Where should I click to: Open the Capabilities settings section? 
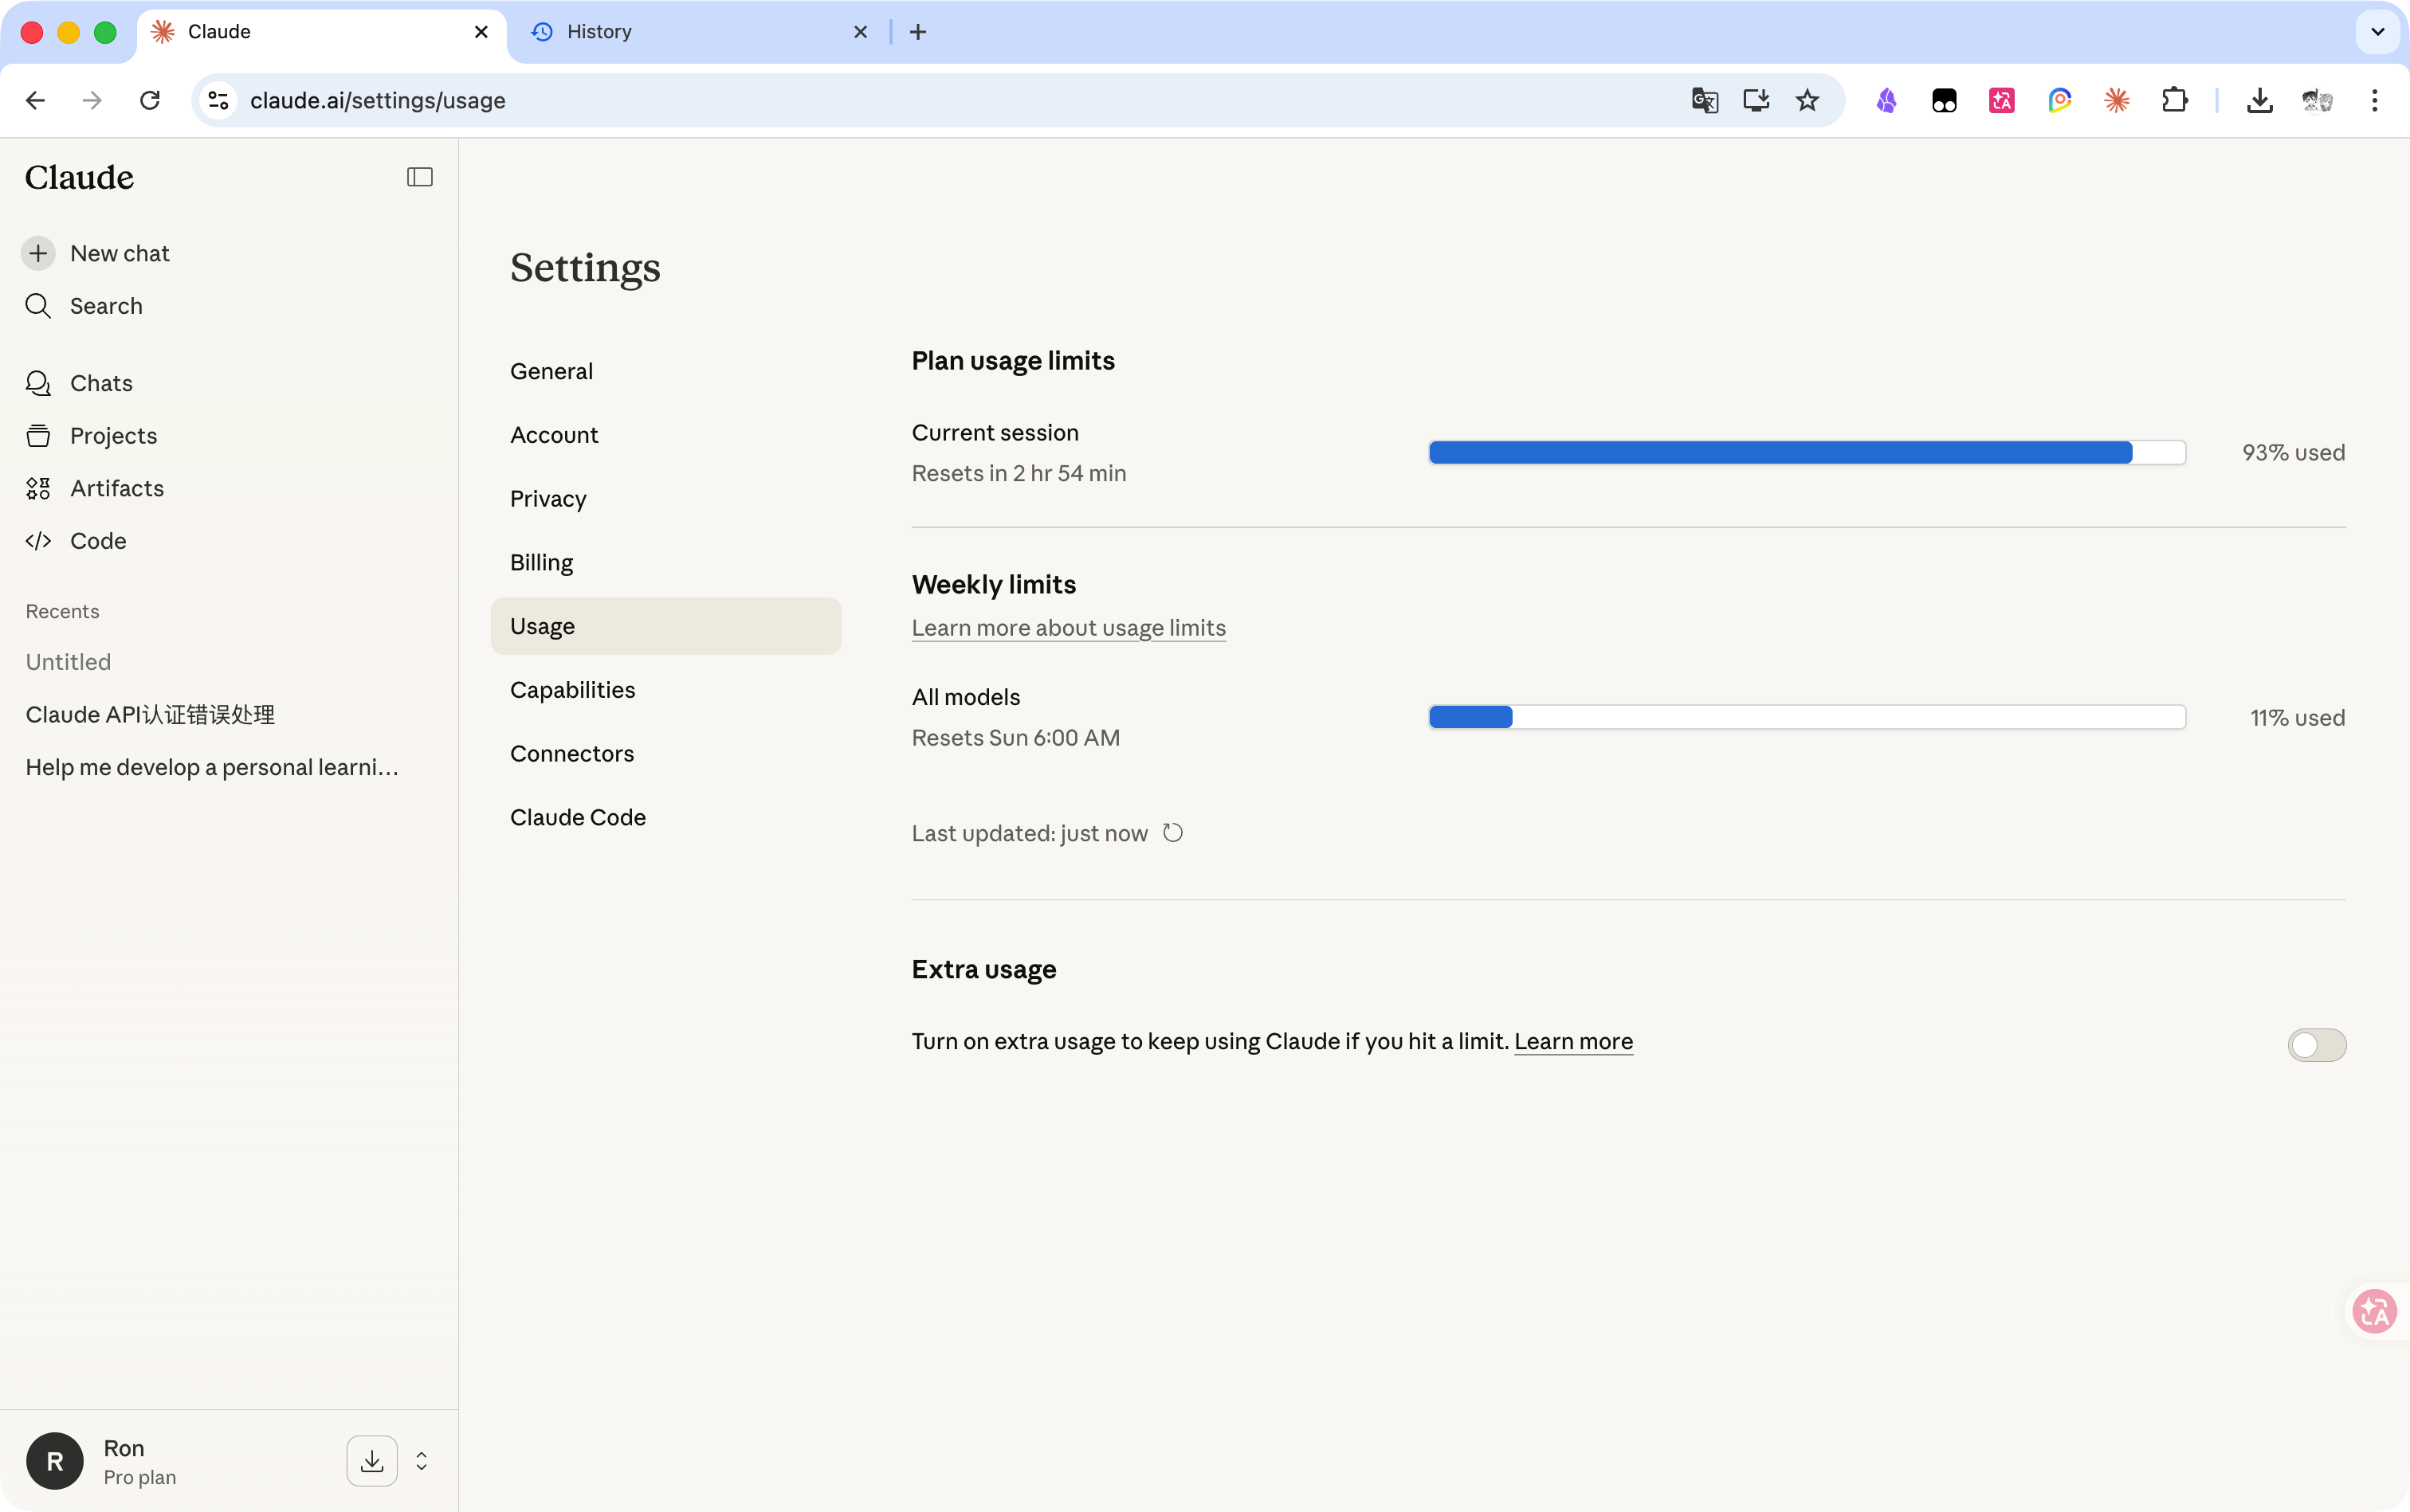click(572, 690)
